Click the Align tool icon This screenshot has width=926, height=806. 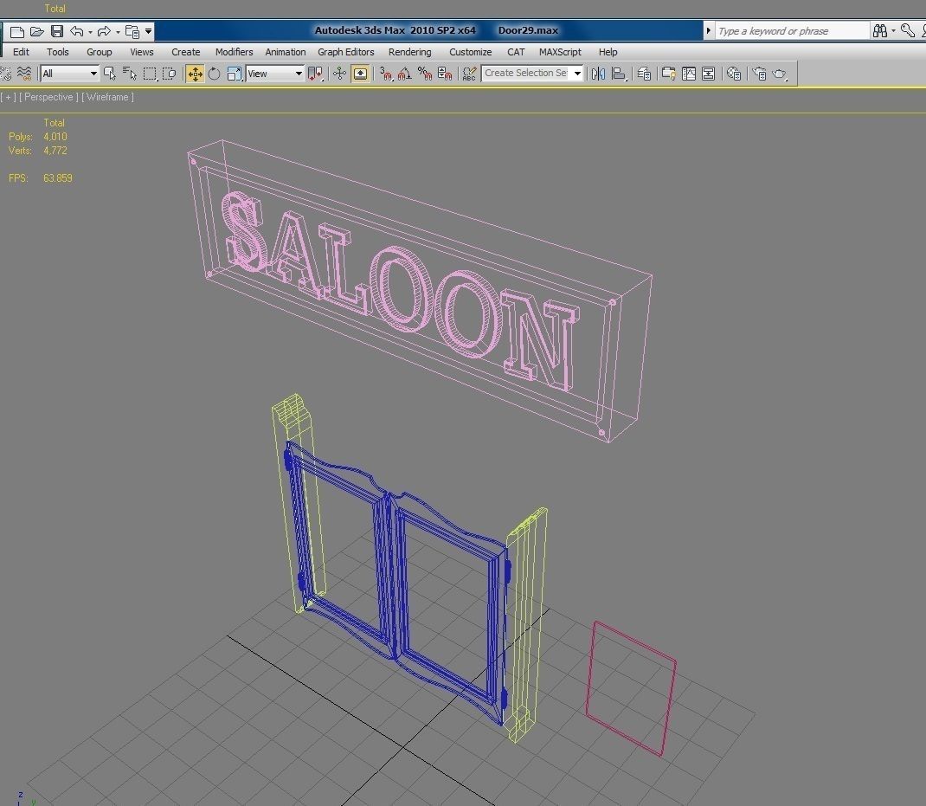[x=619, y=74]
